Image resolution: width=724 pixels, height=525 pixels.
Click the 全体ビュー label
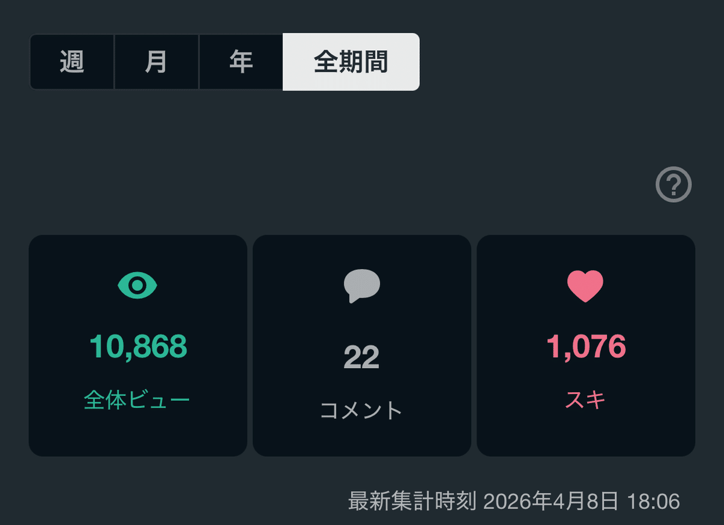137,400
